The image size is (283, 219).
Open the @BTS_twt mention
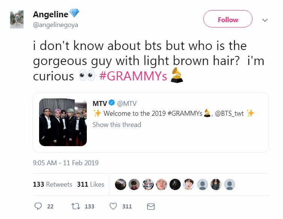pos(229,113)
